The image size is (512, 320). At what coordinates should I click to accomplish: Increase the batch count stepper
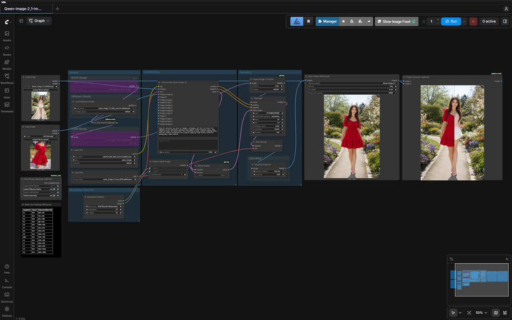click(438, 20)
